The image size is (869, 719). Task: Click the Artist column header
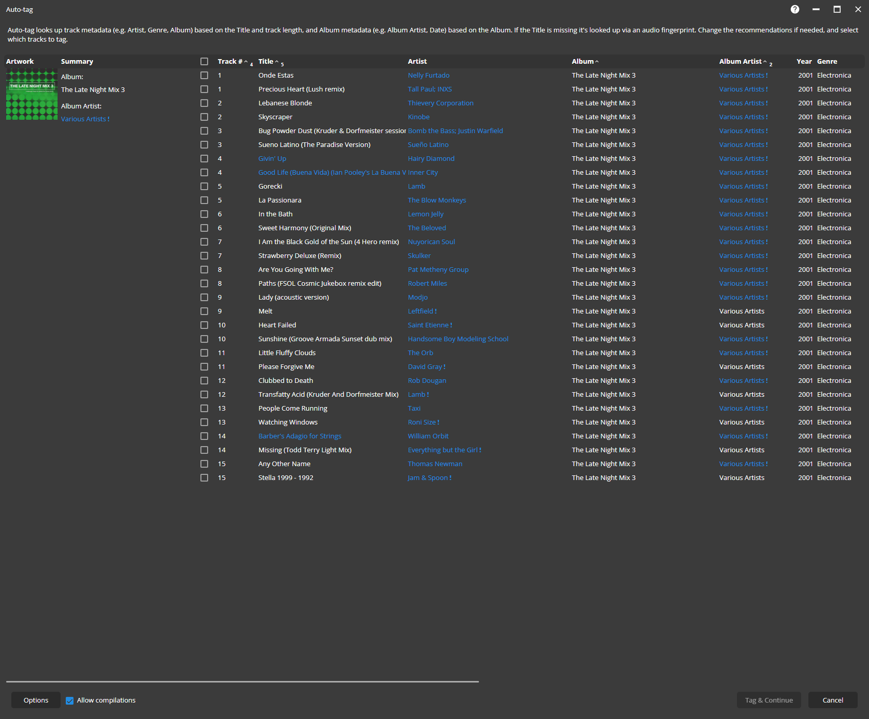tap(417, 62)
